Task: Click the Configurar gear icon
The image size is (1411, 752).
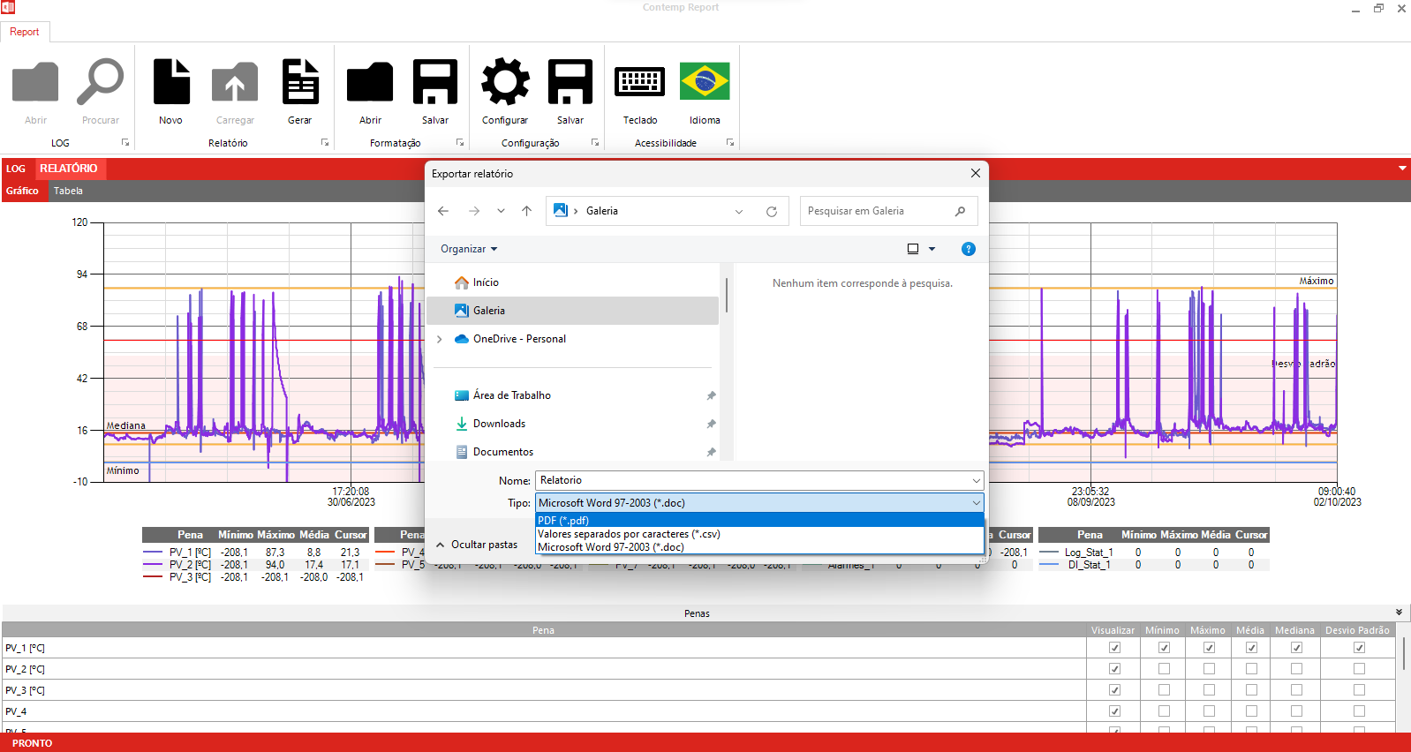Action: pos(505,83)
